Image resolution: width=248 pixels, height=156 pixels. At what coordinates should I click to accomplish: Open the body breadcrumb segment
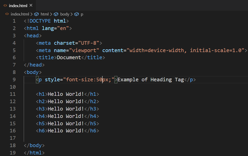(65, 14)
